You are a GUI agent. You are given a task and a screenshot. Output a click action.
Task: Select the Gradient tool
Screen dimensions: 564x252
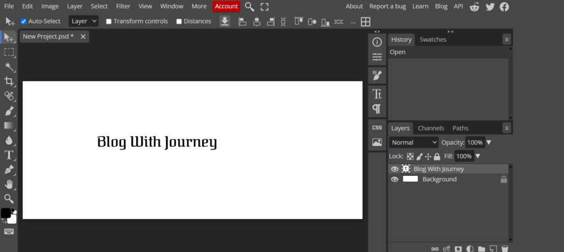[9, 126]
